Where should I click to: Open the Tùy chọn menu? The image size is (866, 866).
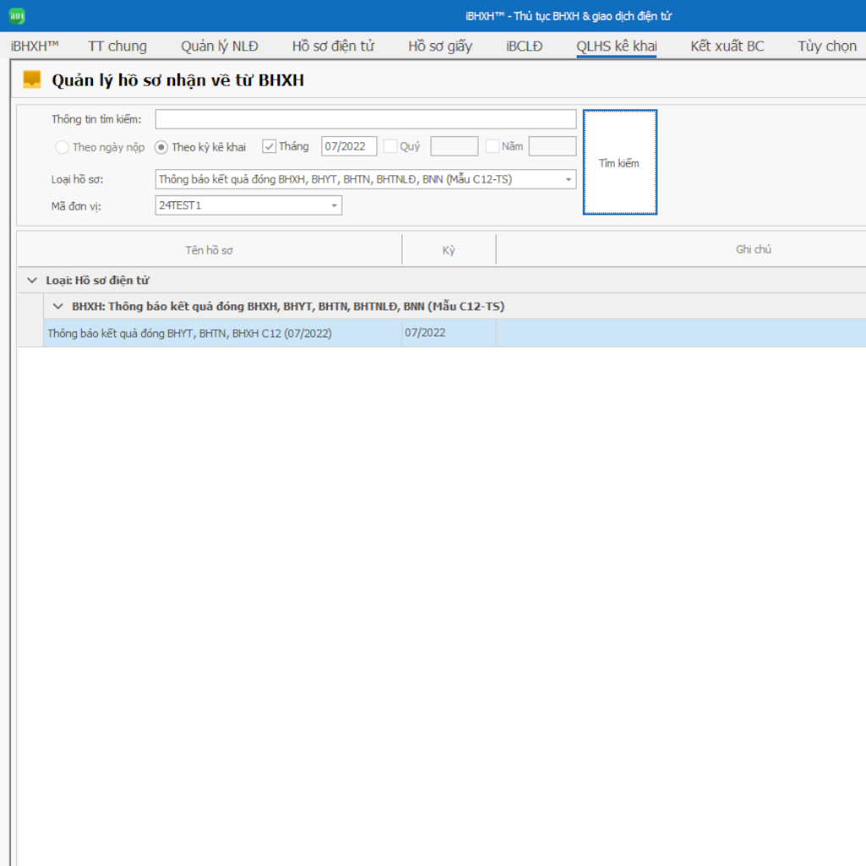pos(826,47)
